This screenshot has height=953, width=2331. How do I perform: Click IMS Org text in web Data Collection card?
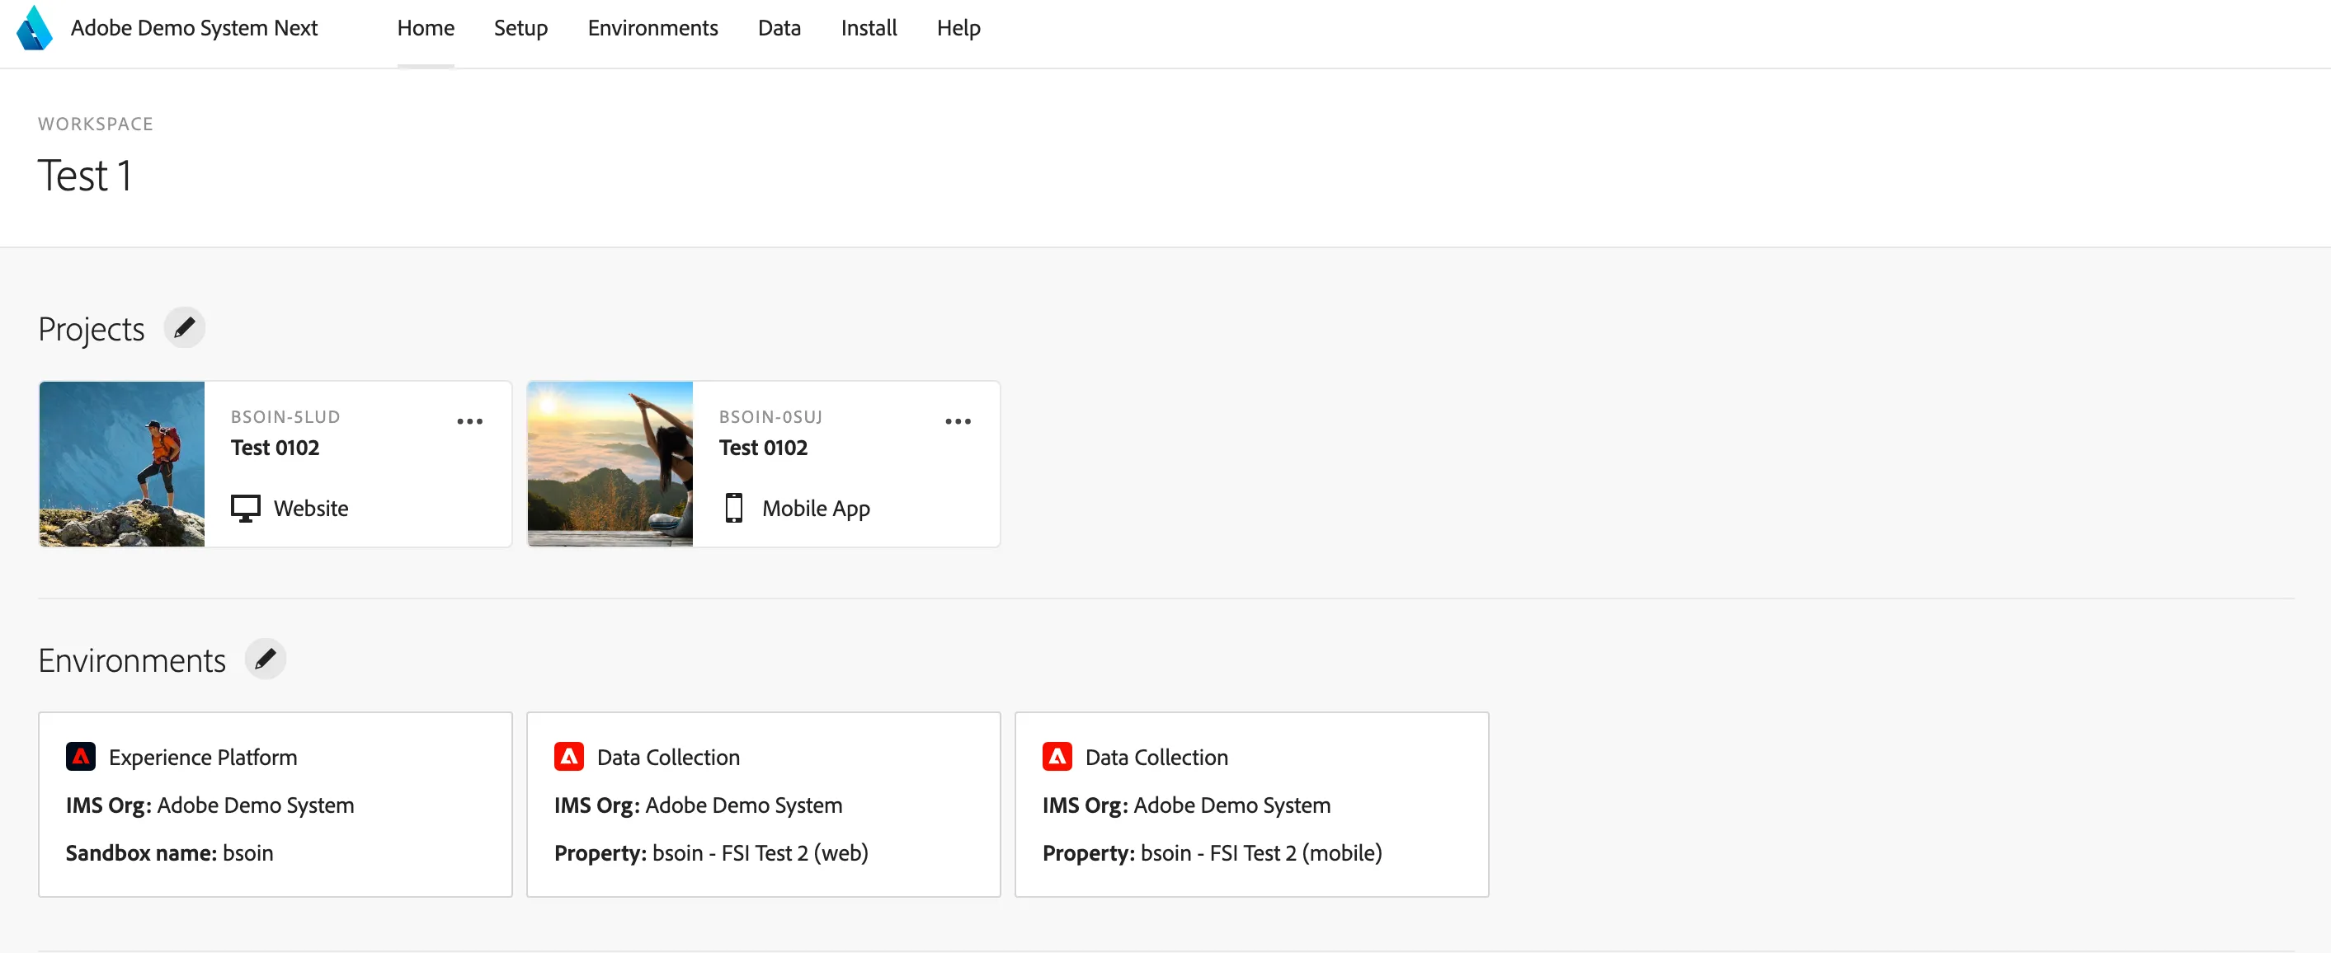[699, 805]
